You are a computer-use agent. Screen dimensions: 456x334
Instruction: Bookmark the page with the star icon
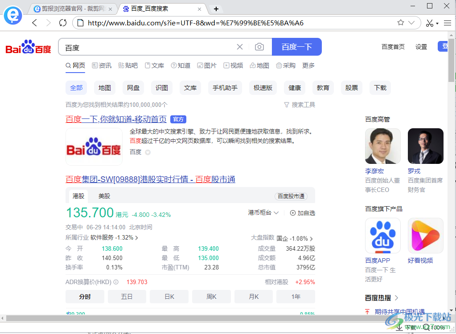pos(400,23)
